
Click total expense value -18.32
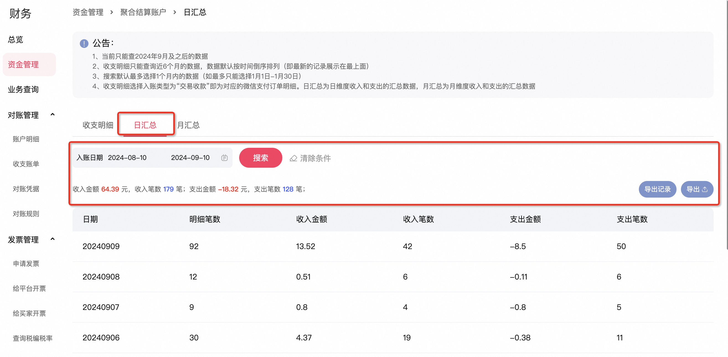coord(228,189)
